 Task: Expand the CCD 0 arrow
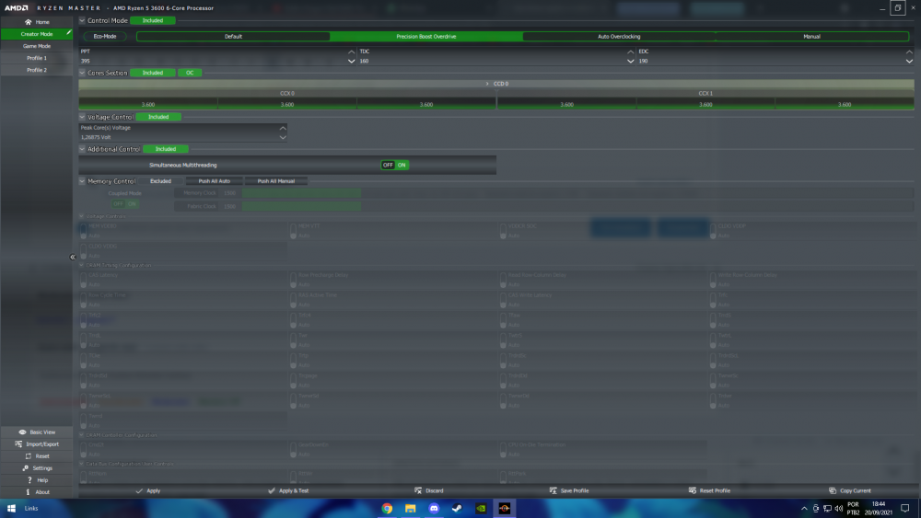(x=488, y=83)
